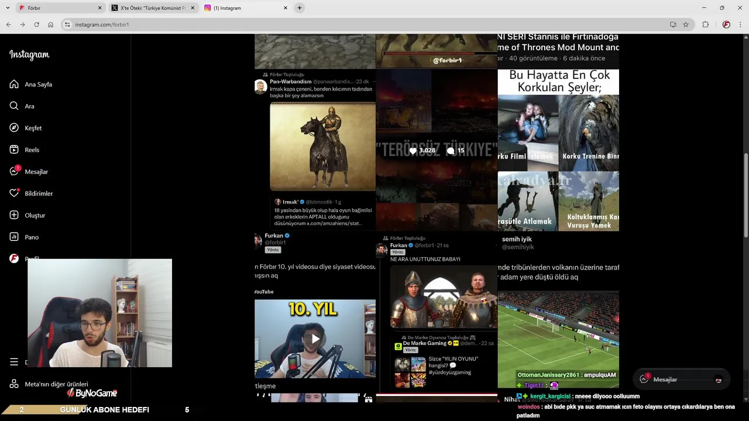Click the 15 comments bubble count
Viewport: 749px width, 421px height.
point(455,150)
